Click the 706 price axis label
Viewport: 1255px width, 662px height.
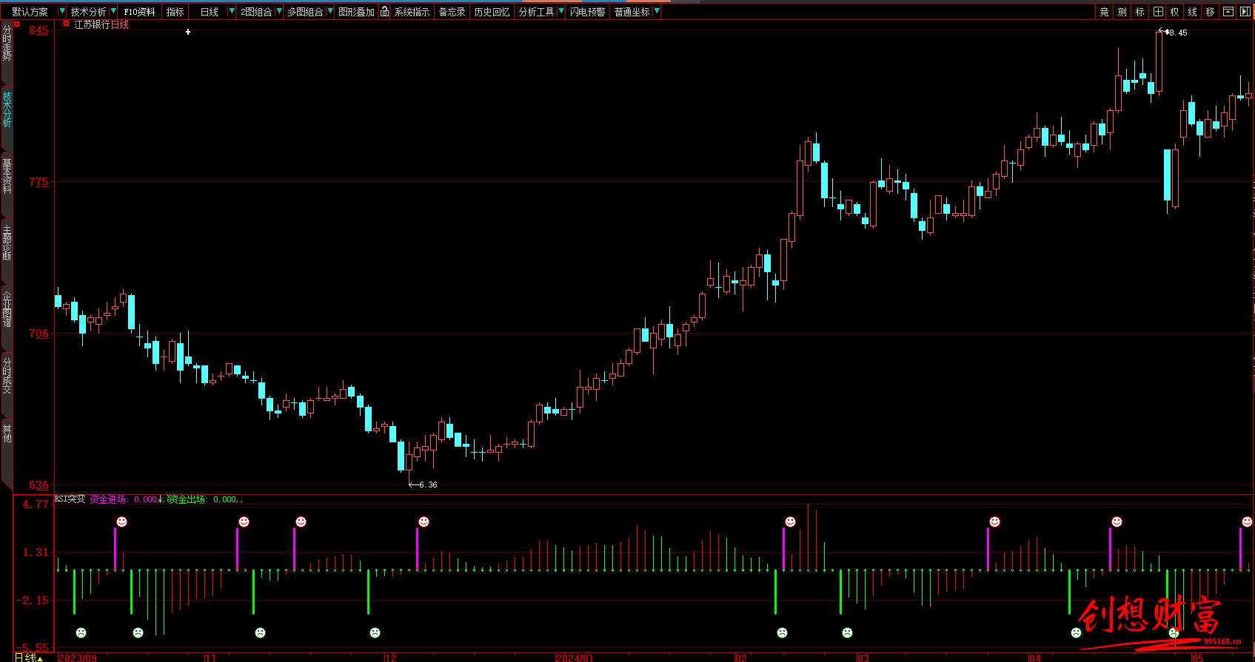[39, 334]
